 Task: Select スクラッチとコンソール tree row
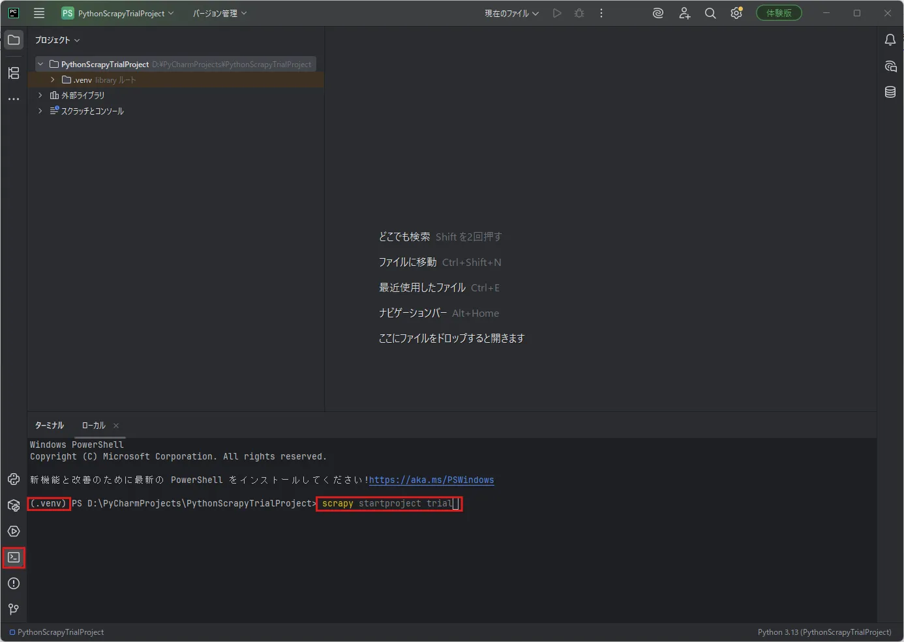[176, 111]
